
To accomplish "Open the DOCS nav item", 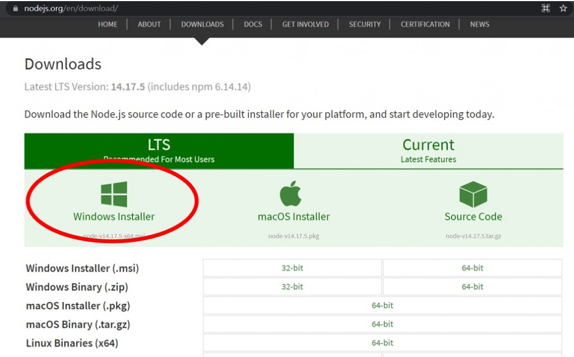I will (x=253, y=24).
